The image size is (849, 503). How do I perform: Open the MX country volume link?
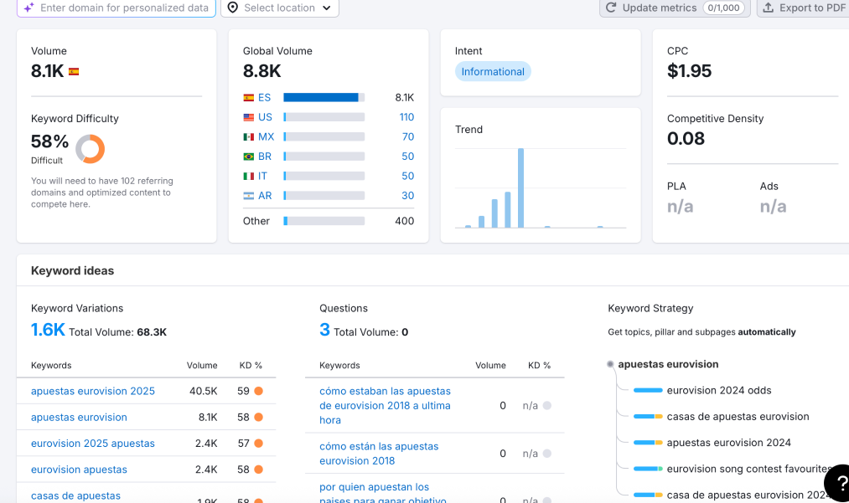407,136
